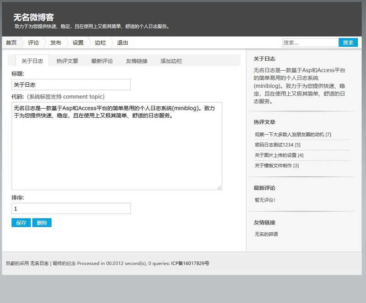The image size is (366, 303).
Task: Click the search input field
Action: 310,42
